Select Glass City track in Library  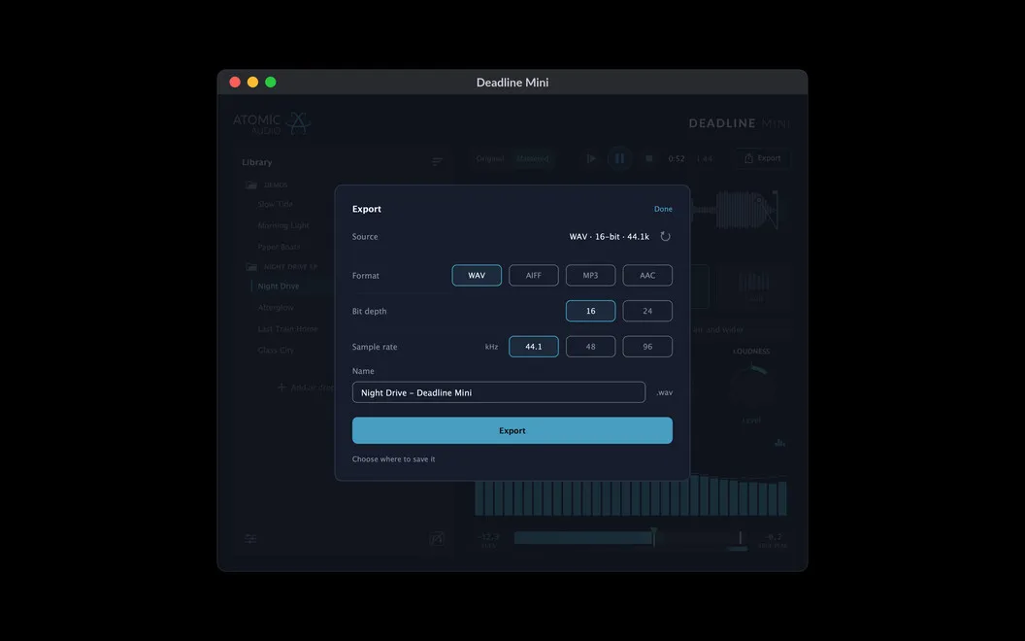[276, 350]
